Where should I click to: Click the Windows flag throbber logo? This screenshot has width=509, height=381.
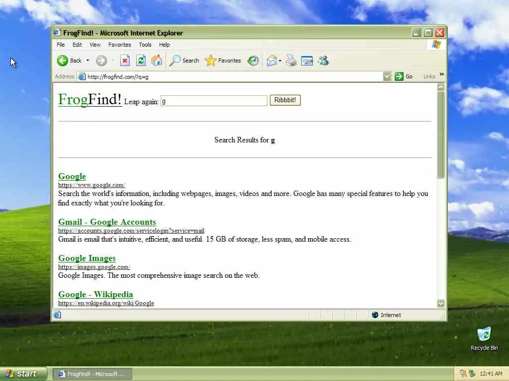tap(436, 45)
